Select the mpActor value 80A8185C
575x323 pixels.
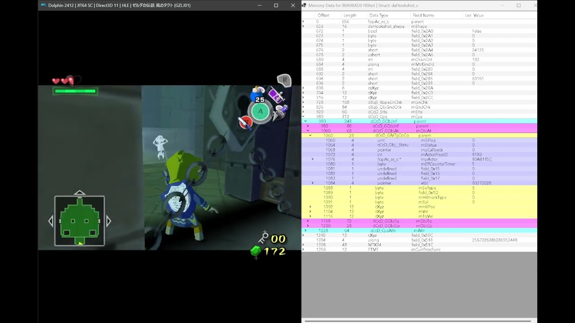(x=482, y=159)
